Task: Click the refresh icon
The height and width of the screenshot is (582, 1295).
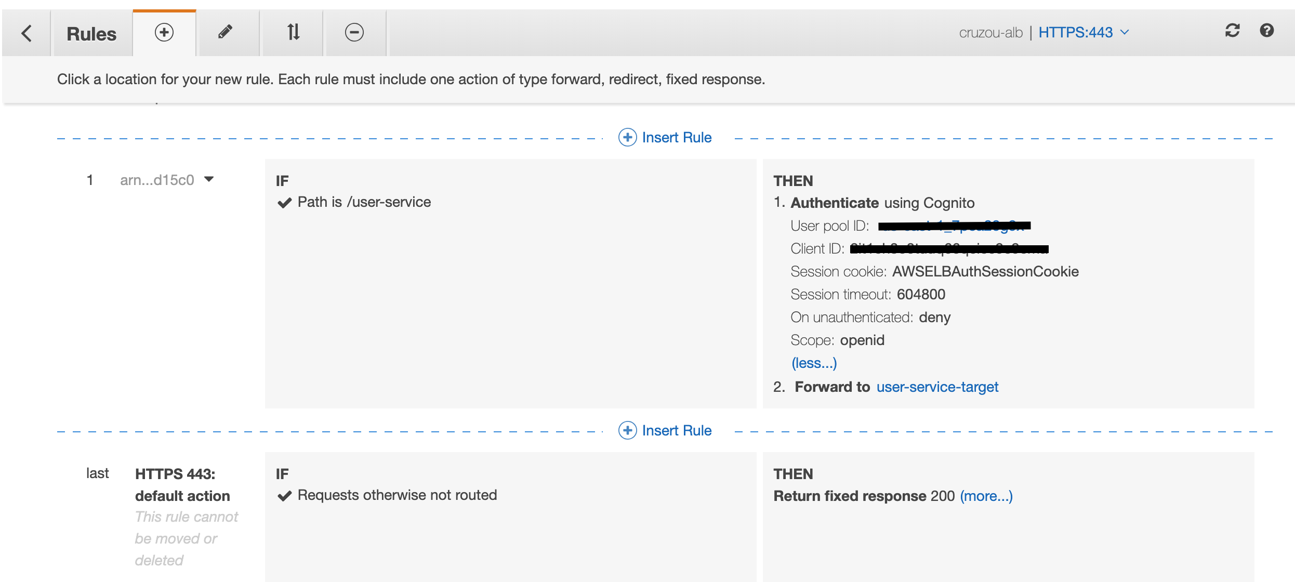Action: point(1232,31)
